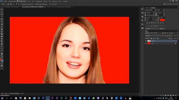Choose Subtract from selection in options bar
This screenshot has height=100, width=179.
pos(13,4)
